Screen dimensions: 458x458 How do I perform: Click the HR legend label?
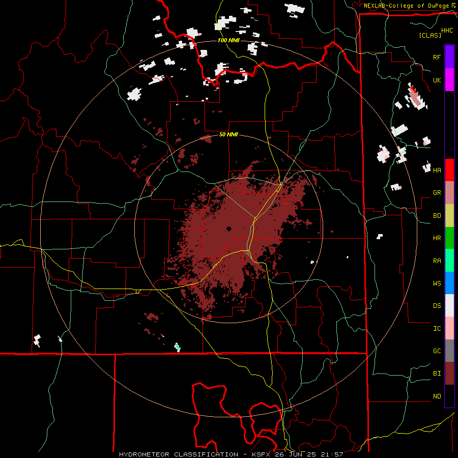click(x=437, y=238)
